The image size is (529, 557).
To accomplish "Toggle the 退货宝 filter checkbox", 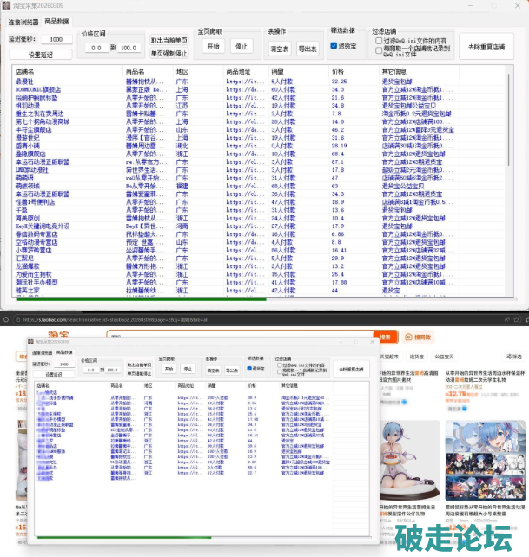I will [334, 45].
